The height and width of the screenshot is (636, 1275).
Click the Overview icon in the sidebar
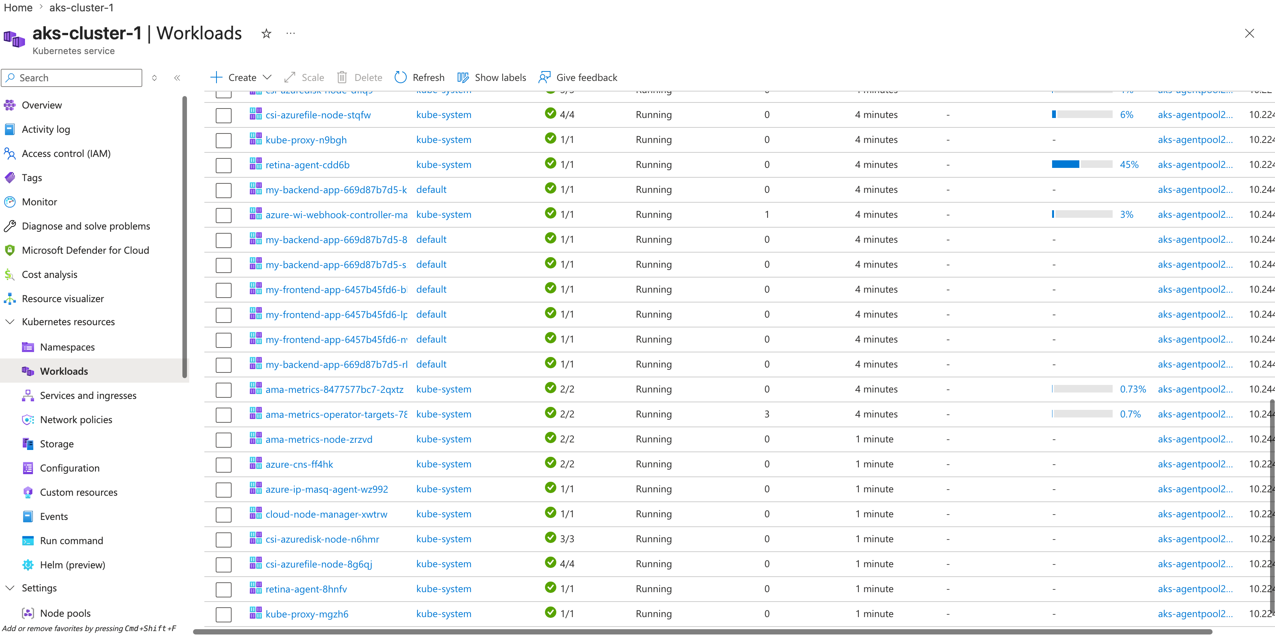pos(10,105)
